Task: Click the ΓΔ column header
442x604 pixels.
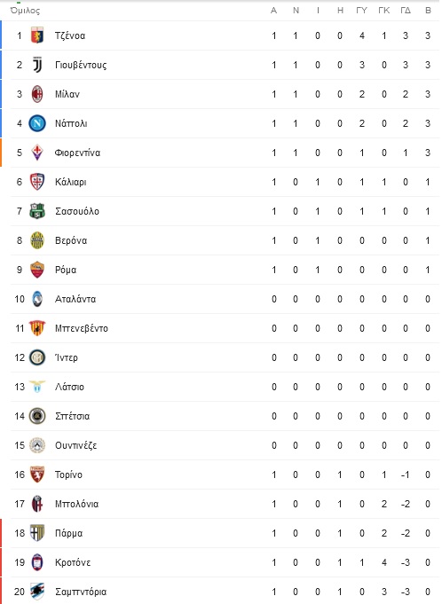Action: point(406,11)
